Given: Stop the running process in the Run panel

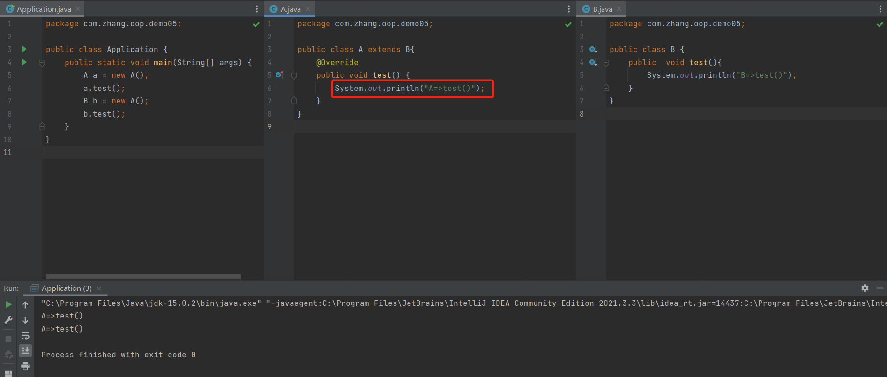Looking at the screenshot, I should (x=8, y=339).
